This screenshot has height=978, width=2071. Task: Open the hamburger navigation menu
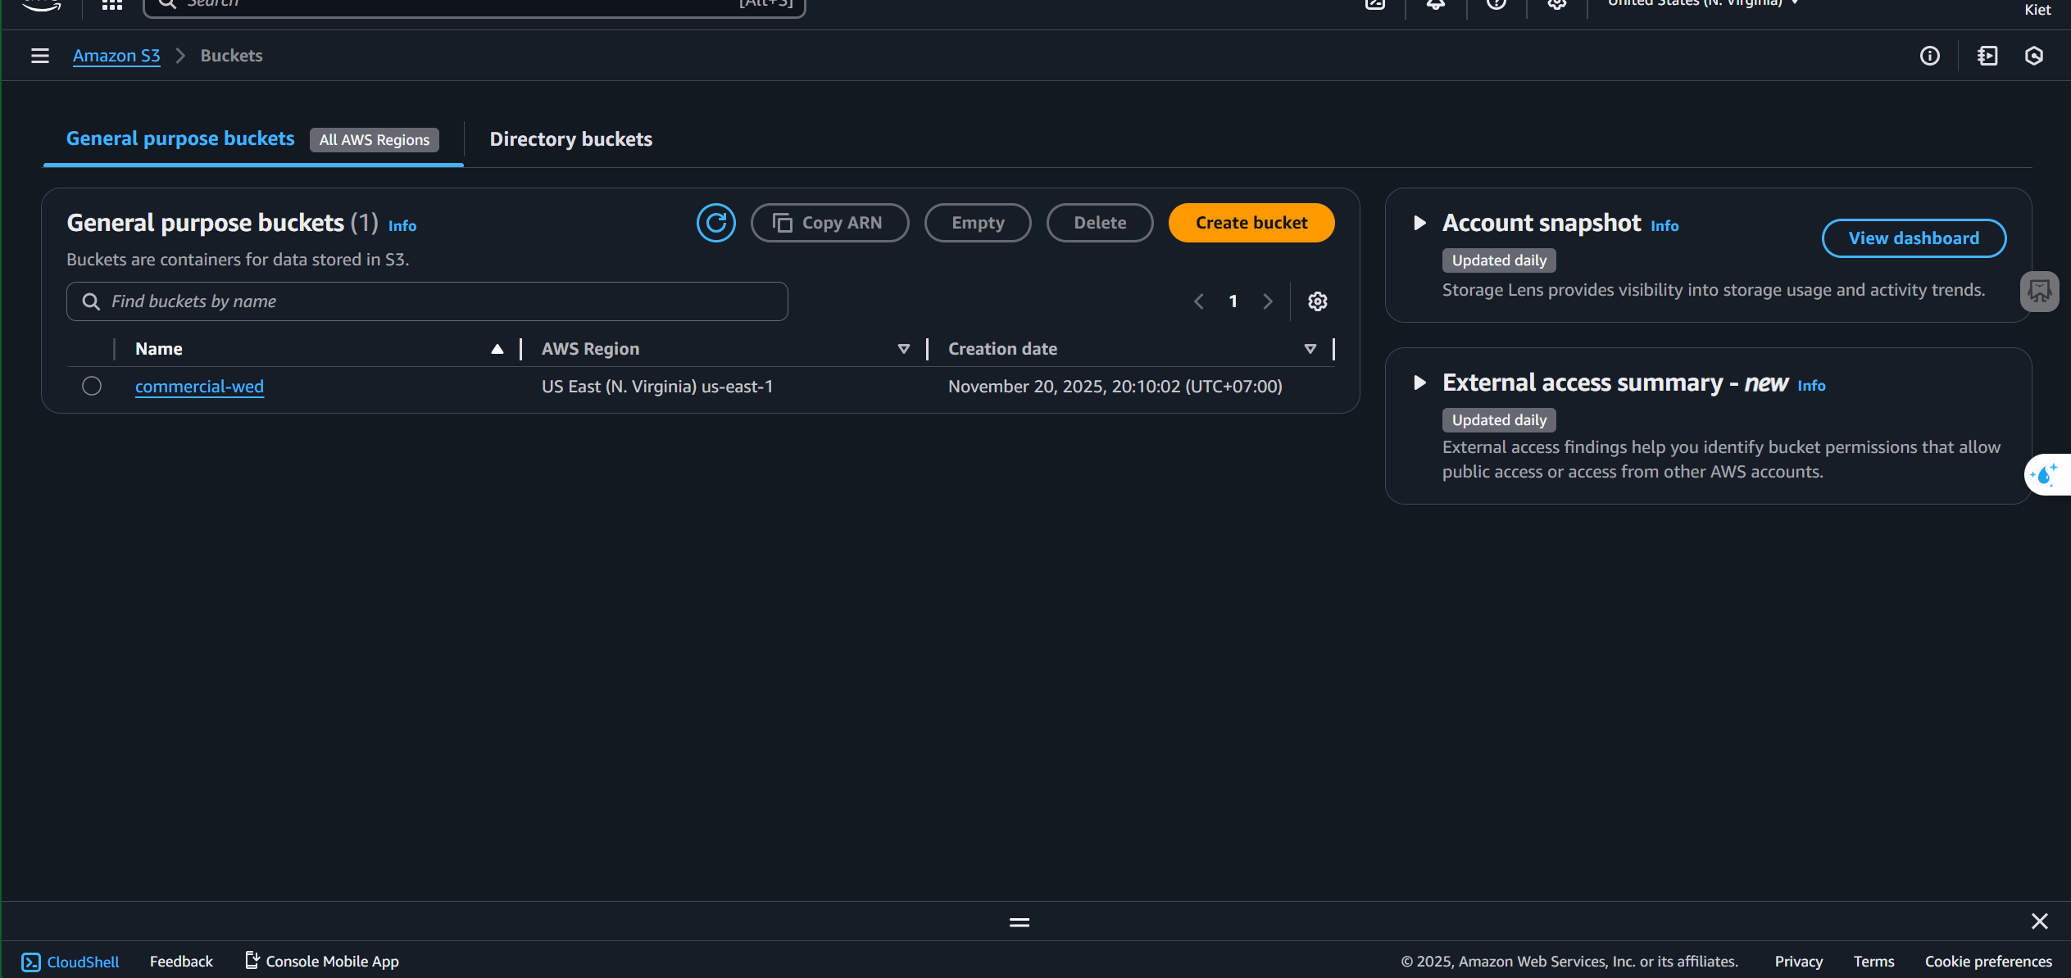click(x=39, y=56)
